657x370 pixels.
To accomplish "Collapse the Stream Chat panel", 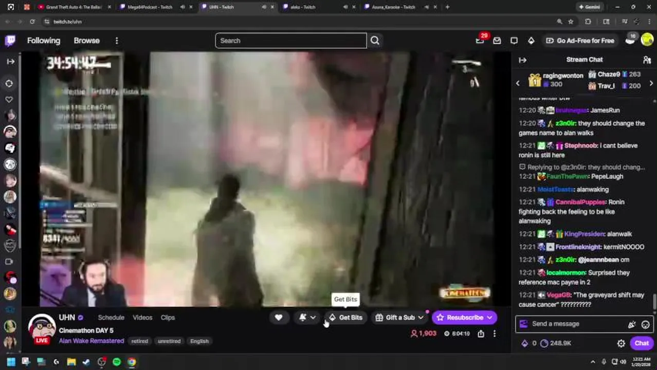I will click(x=522, y=60).
